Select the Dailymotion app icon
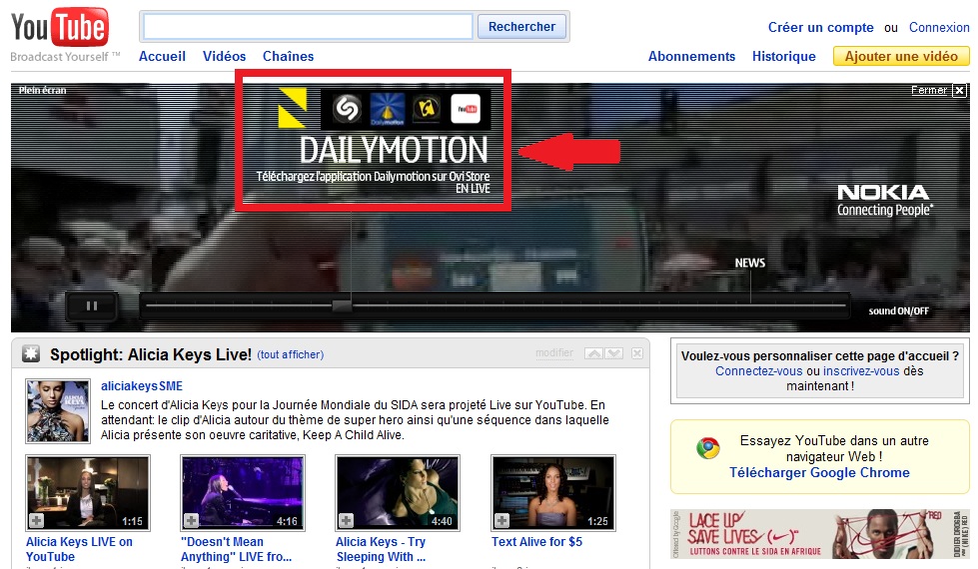The width and height of the screenshot is (978, 569). pos(388,109)
